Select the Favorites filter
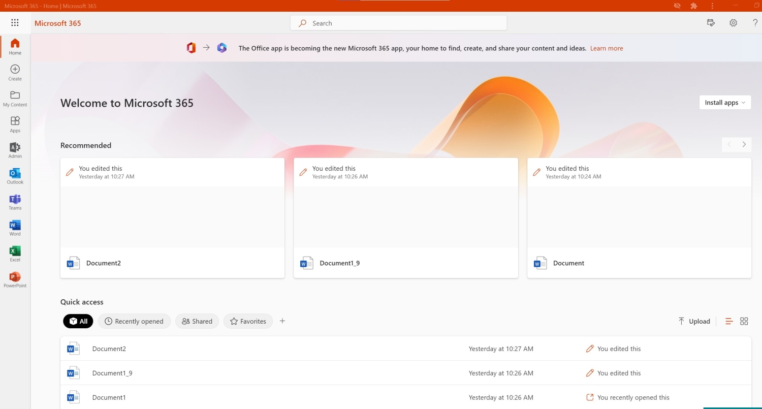The image size is (762, 409). coord(248,321)
